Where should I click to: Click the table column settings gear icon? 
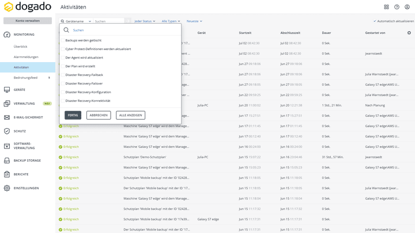(x=409, y=33)
